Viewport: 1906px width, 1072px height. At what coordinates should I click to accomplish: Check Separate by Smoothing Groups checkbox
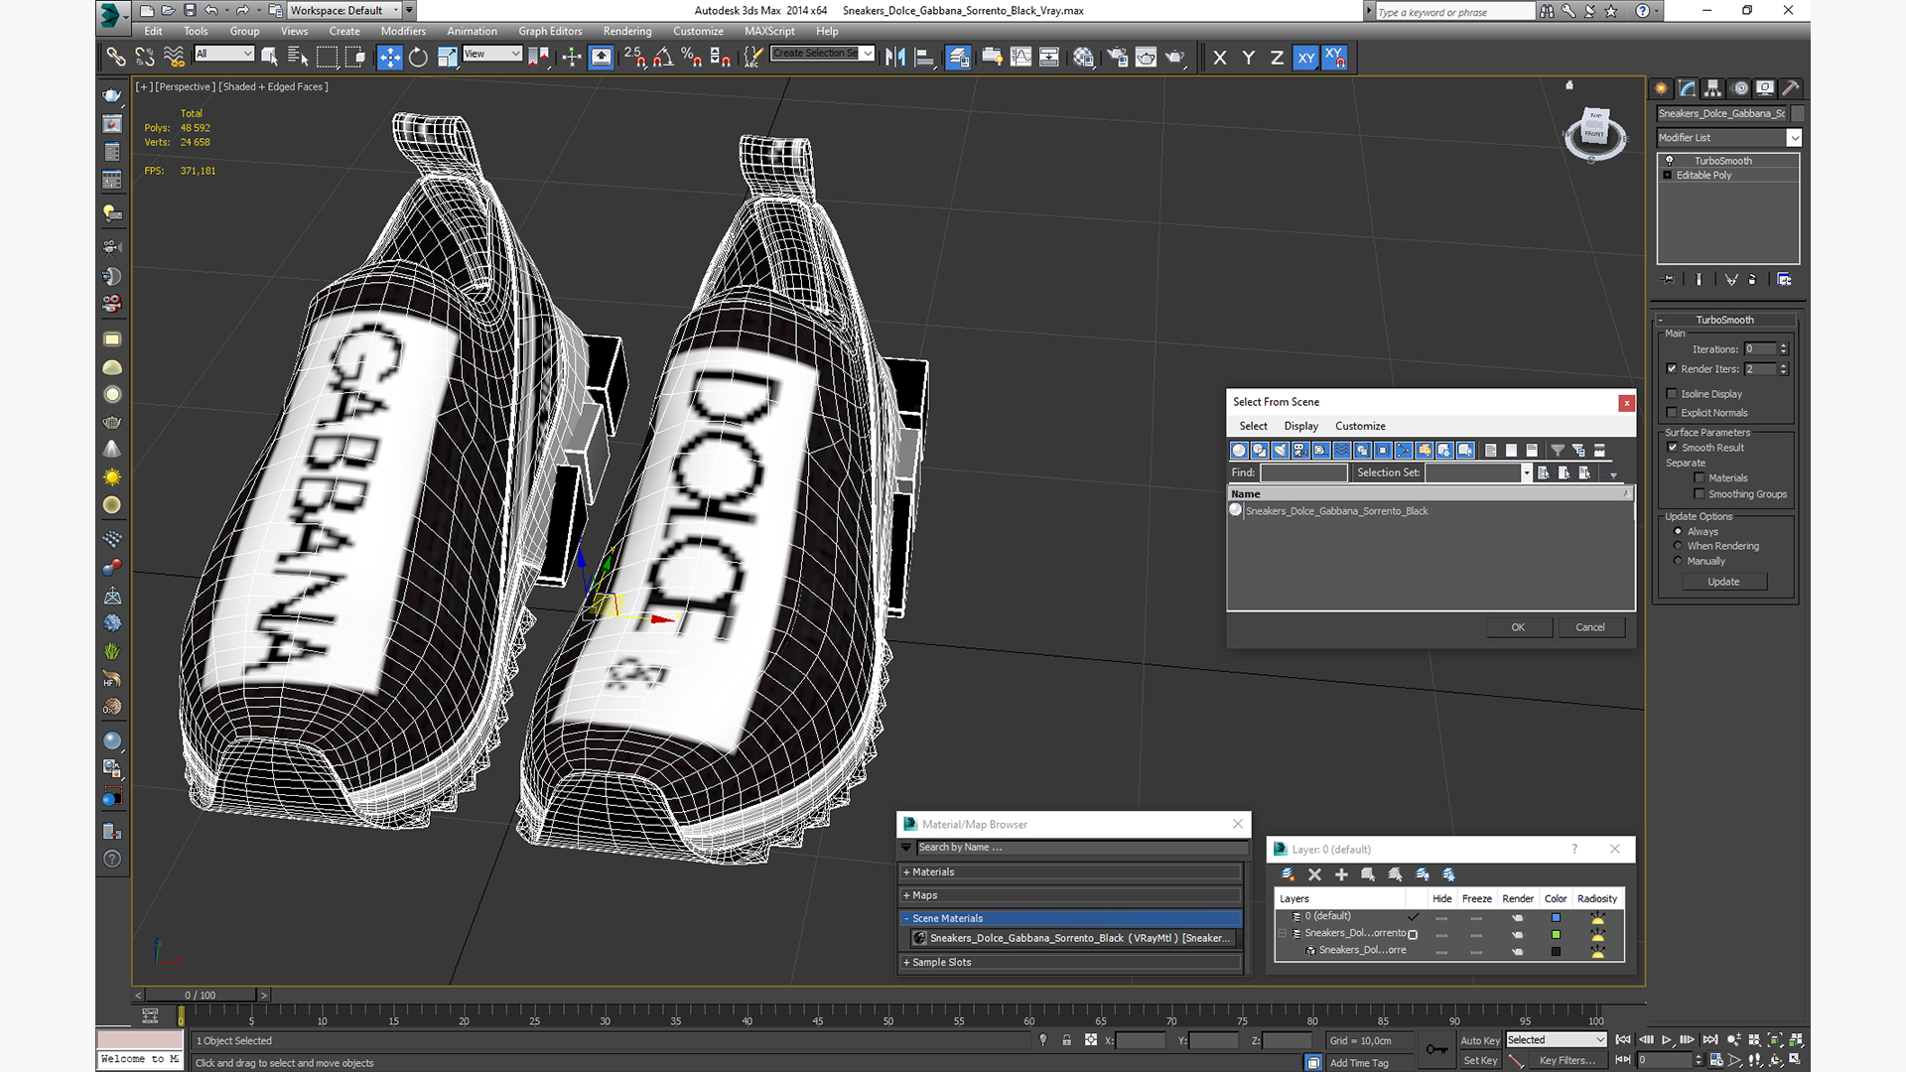pyautogui.click(x=1700, y=494)
